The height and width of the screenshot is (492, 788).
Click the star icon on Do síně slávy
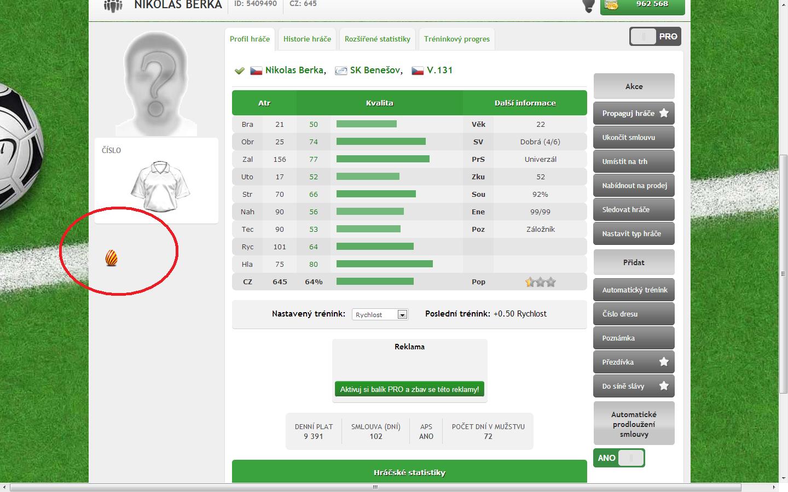tap(664, 386)
